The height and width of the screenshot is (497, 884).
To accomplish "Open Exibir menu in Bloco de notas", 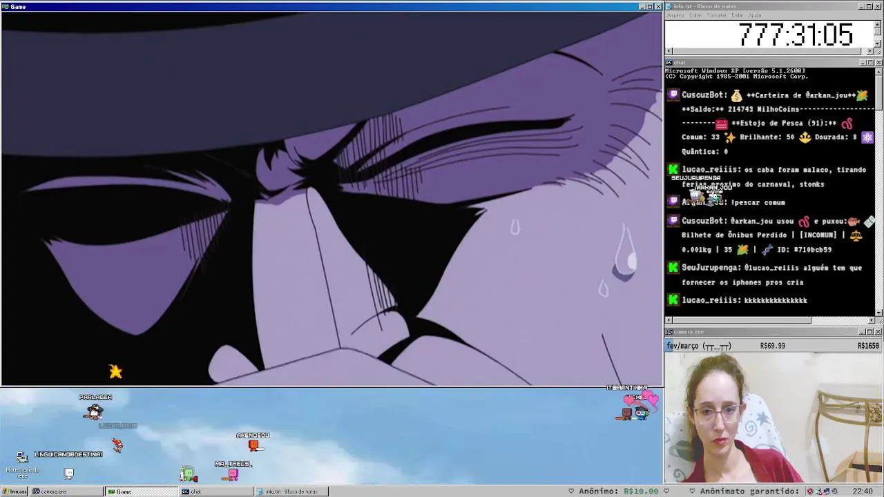I will pos(738,15).
